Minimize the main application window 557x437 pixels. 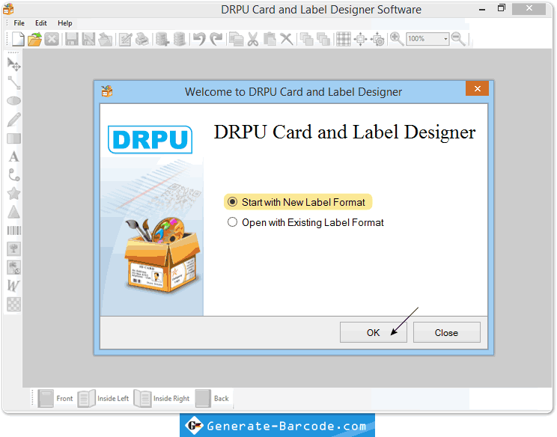pos(482,9)
